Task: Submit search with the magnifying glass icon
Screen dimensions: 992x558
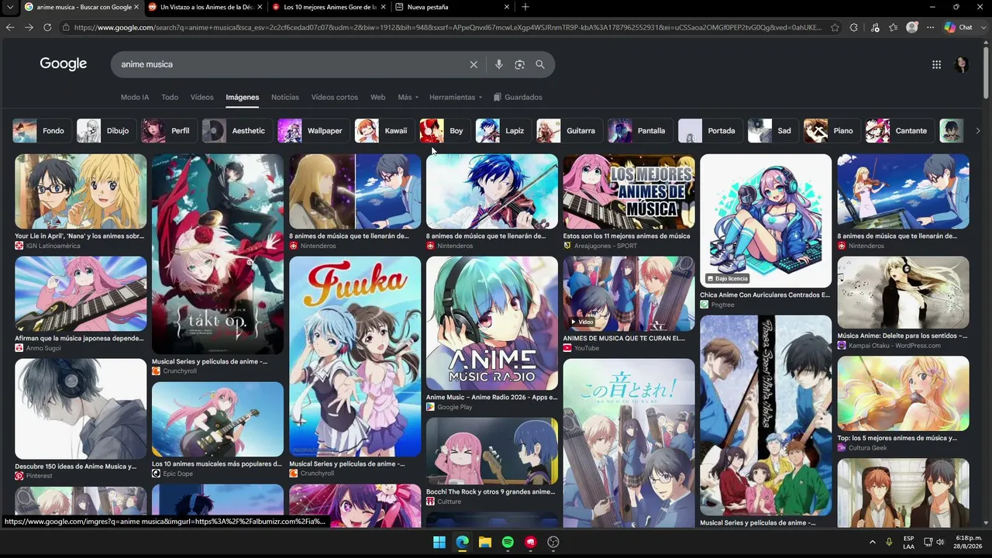Action: click(540, 64)
